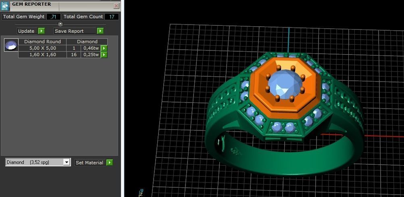
Task: Click the Total Gem Count label
Action: click(x=83, y=17)
